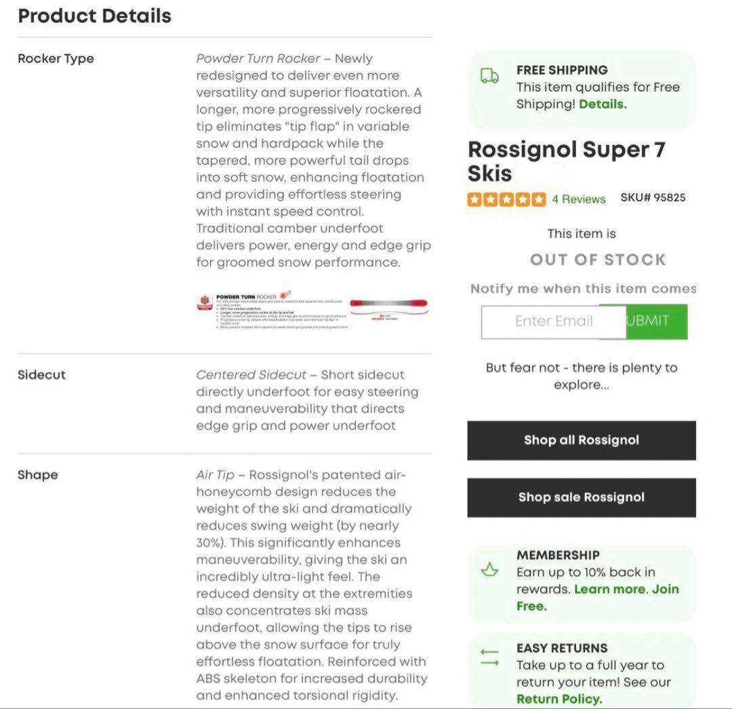This screenshot has width=732, height=709.
Task: Click the SKU# 95825 text
Action: [x=653, y=198]
